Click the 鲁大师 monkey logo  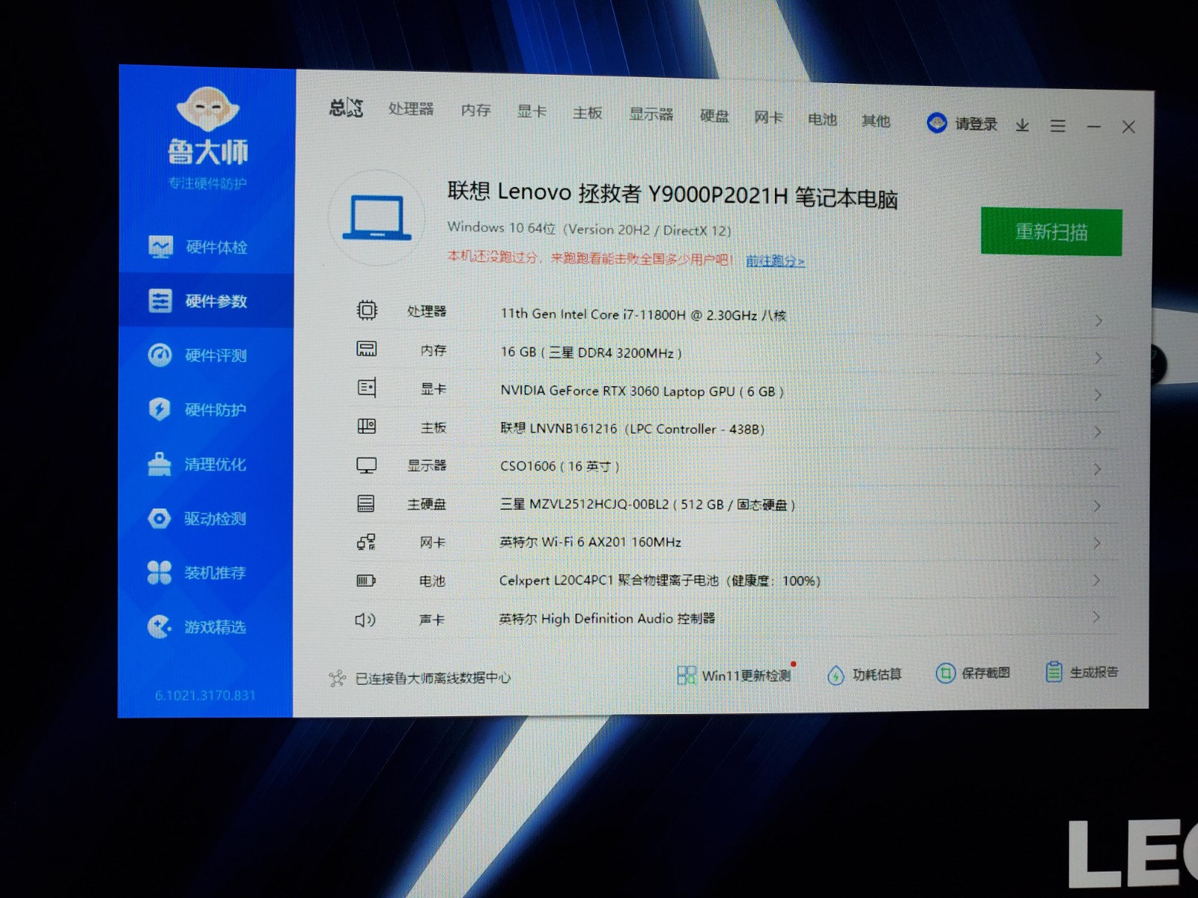tap(207, 109)
